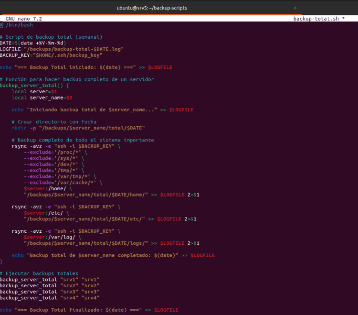
Task: Place cursor on local server=$1 line
Action: [34, 91]
